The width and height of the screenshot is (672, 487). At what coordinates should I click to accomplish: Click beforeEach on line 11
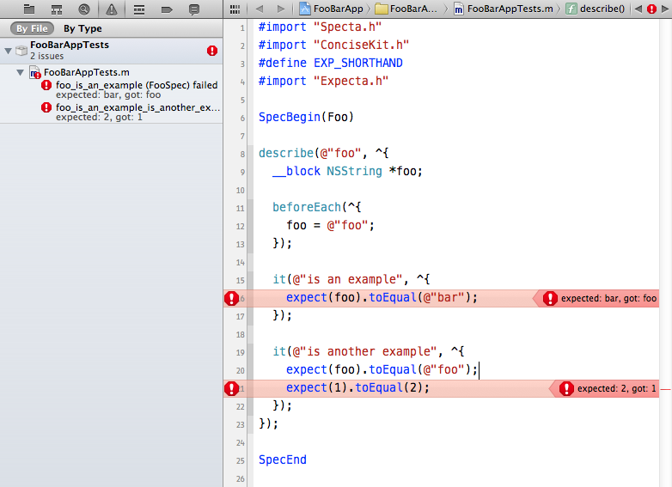(307, 207)
